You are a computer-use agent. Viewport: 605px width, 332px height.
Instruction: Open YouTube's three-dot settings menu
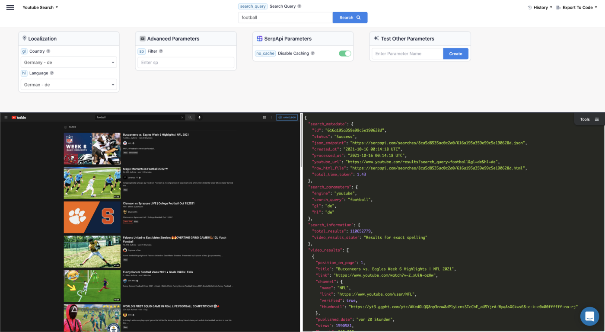[x=272, y=117]
